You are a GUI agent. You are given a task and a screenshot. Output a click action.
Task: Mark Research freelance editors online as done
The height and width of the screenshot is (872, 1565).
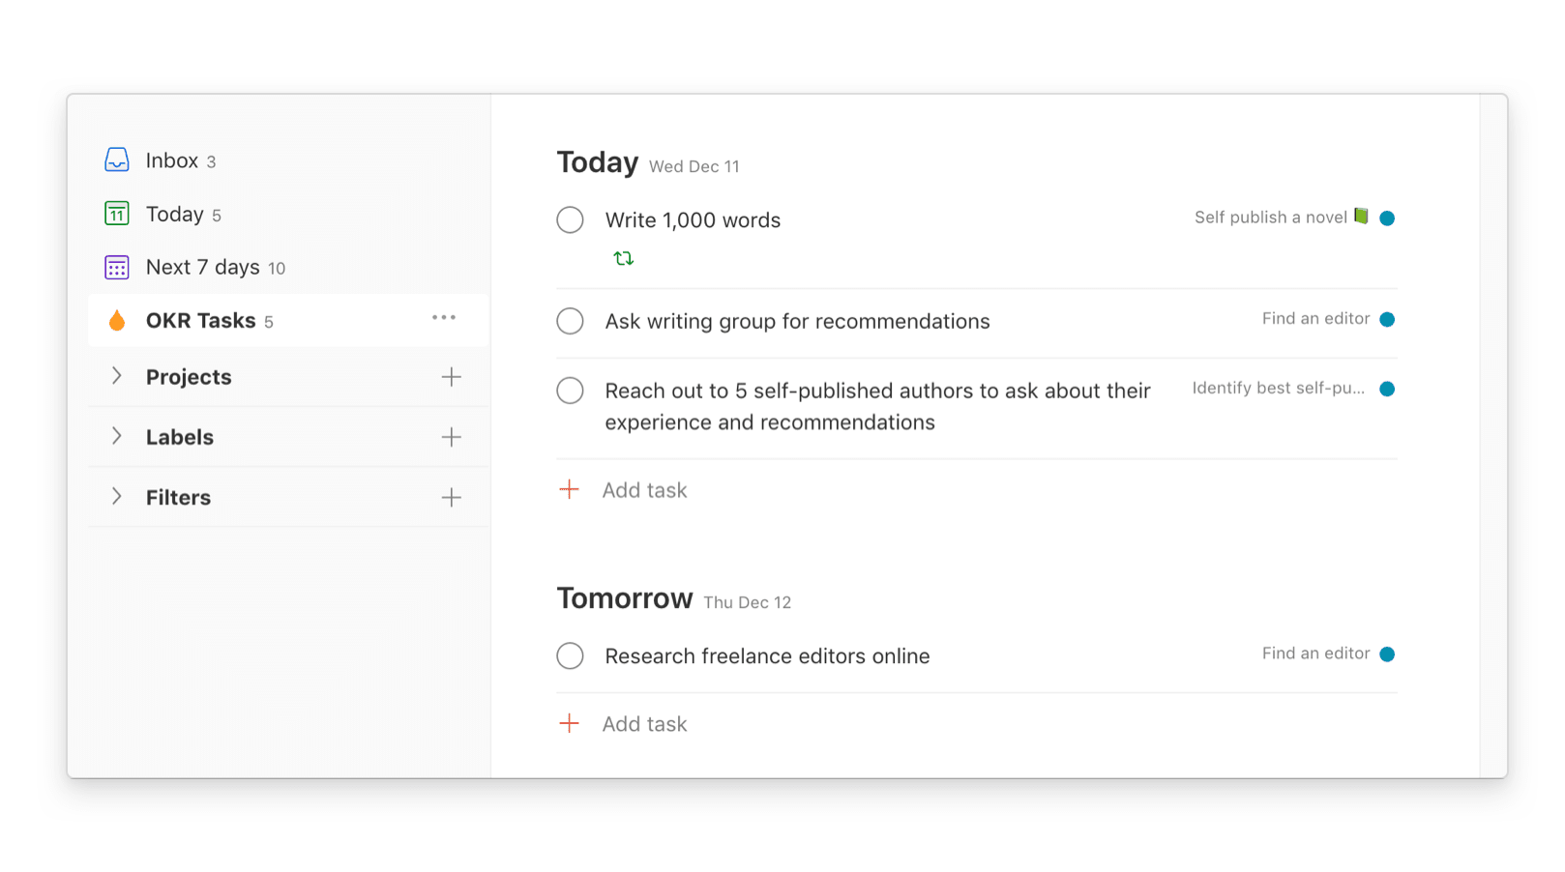click(570, 655)
